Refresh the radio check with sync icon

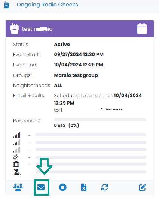point(105,187)
